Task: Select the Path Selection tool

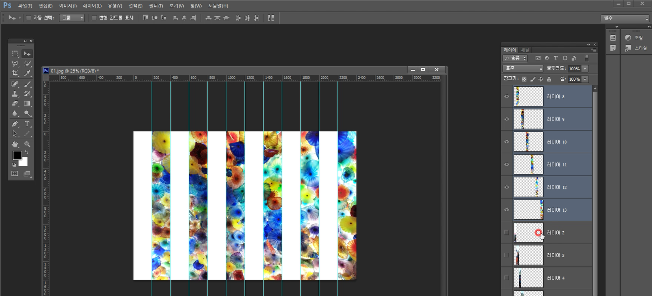Action: pyautogui.click(x=15, y=134)
